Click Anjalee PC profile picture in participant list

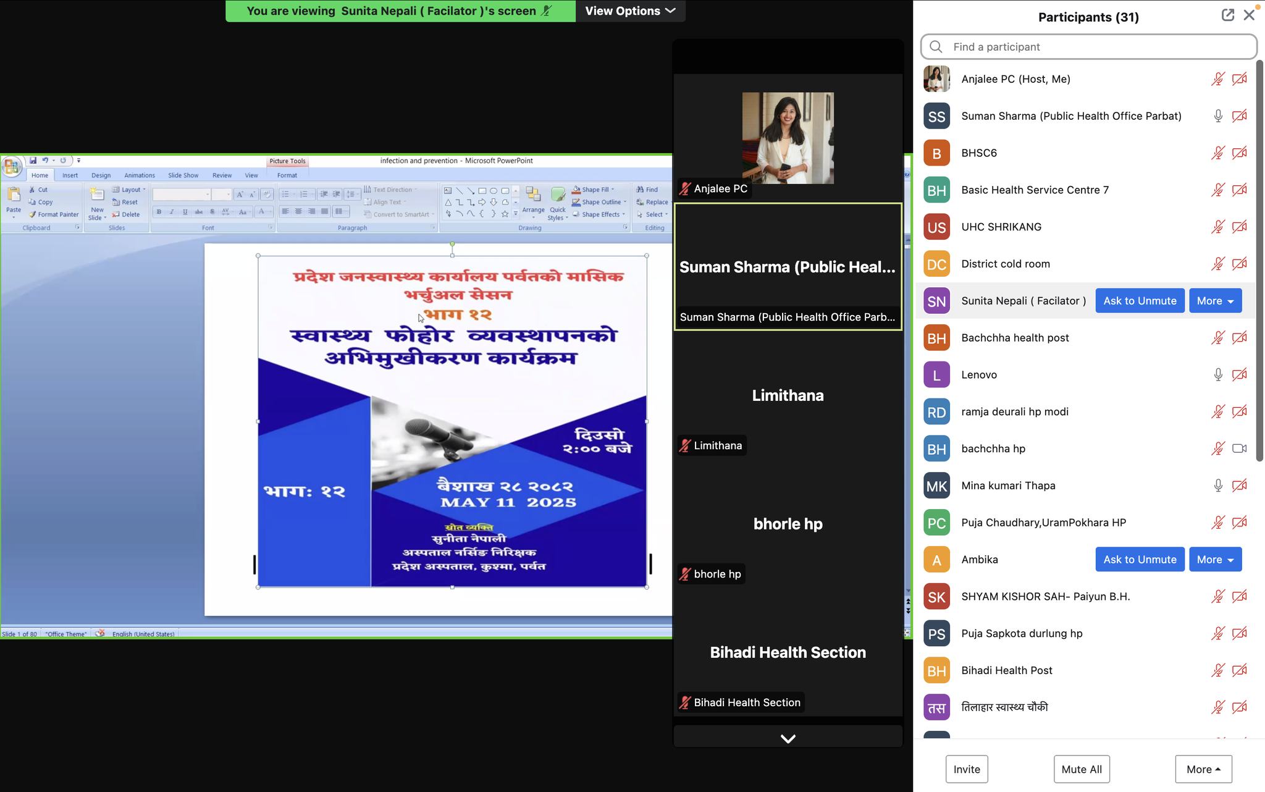tap(936, 79)
